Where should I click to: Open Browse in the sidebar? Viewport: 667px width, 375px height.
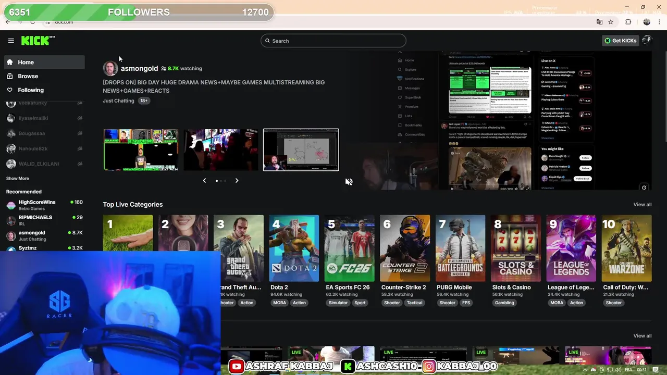click(x=44, y=76)
